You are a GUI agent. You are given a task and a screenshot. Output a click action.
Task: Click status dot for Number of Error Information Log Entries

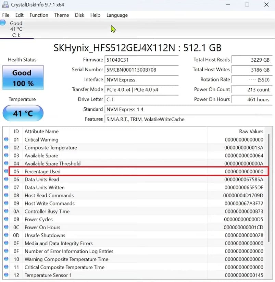coord(6,251)
